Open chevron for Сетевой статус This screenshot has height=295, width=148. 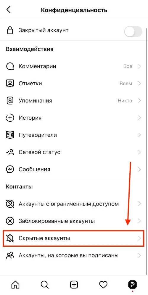point(139,152)
